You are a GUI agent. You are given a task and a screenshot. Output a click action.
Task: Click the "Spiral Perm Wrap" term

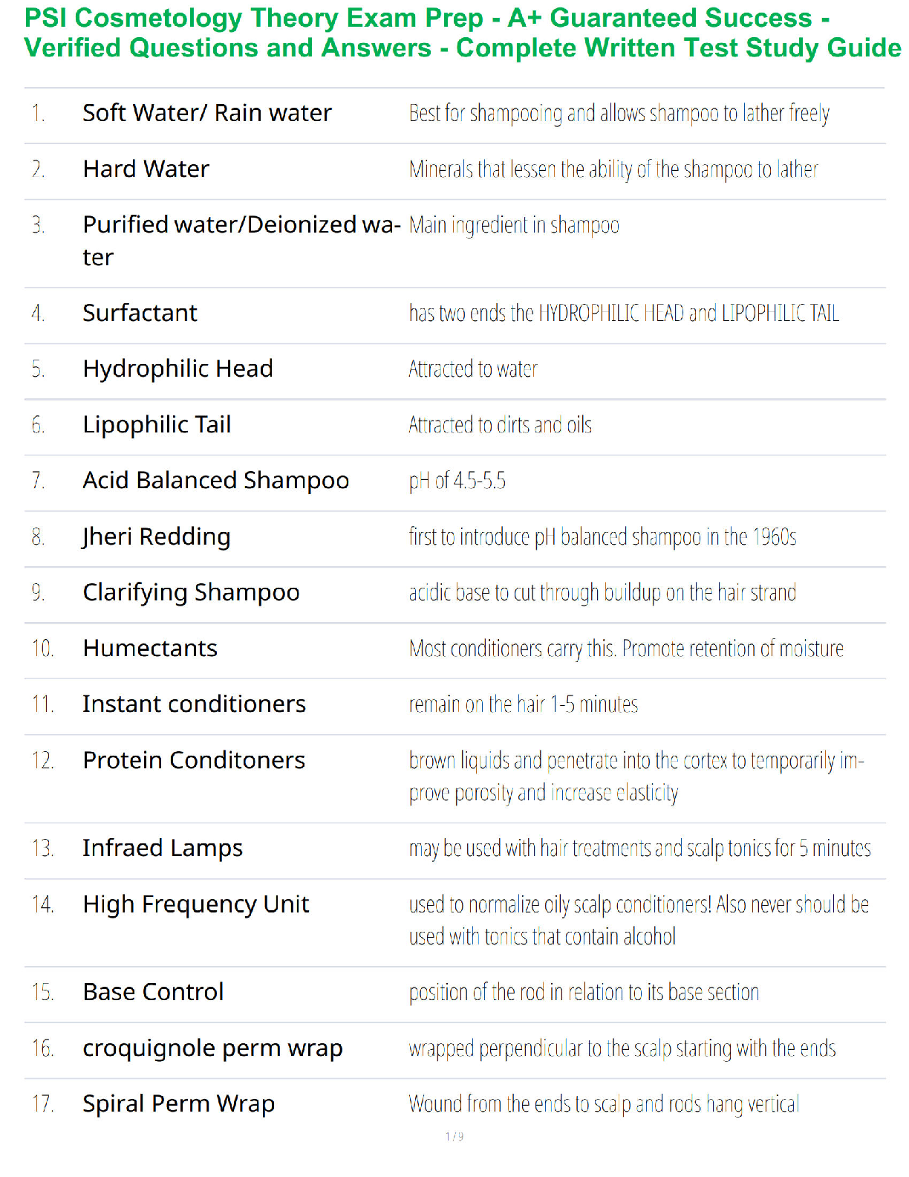[x=178, y=1104]
